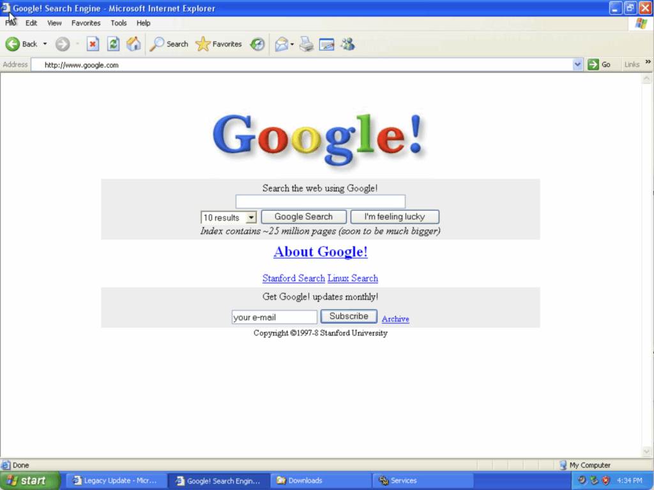This screenshot has height=490, width=654.
Task: Click the 'About Google!' link
Action: pos(321,251)
